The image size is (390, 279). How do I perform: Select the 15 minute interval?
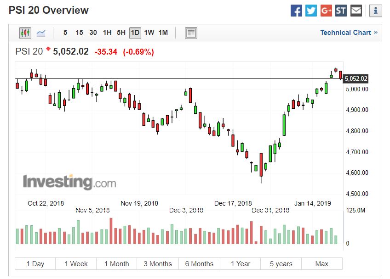point(80,33)
